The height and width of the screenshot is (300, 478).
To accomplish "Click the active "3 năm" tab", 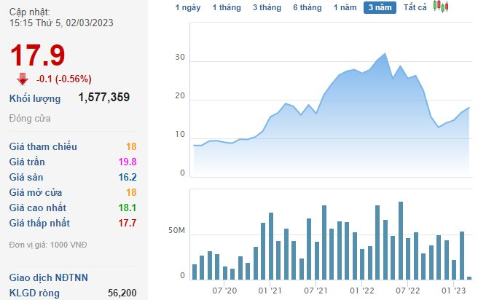I will 380,7.
